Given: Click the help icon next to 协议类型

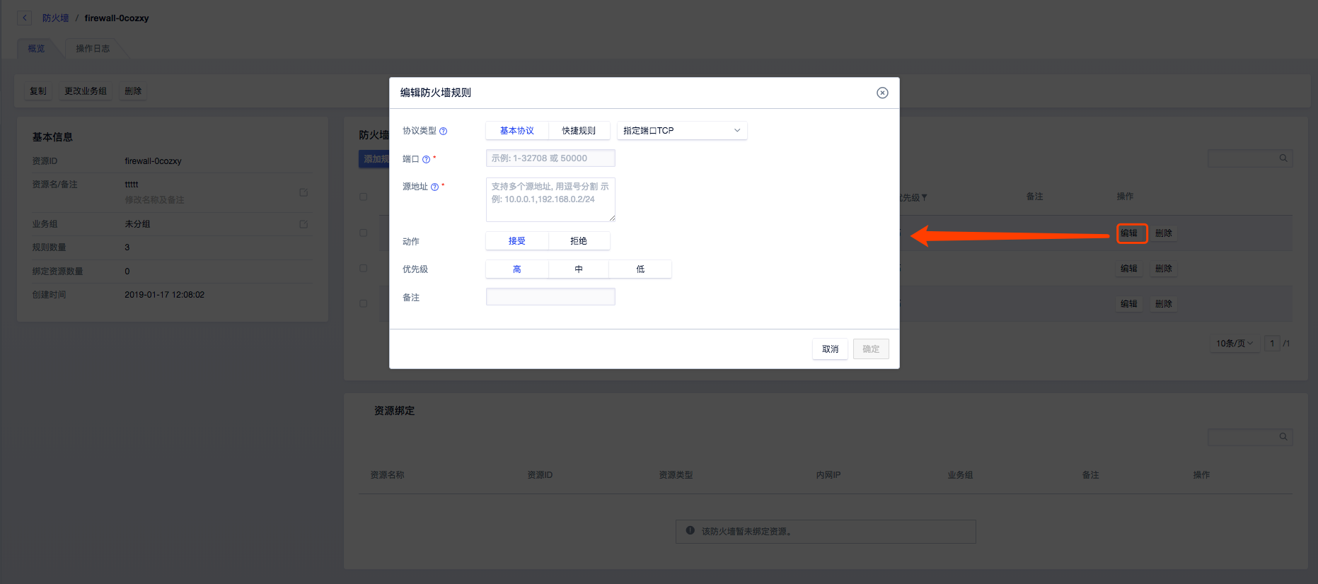Looking at the screenshot, I should (444, 132).
